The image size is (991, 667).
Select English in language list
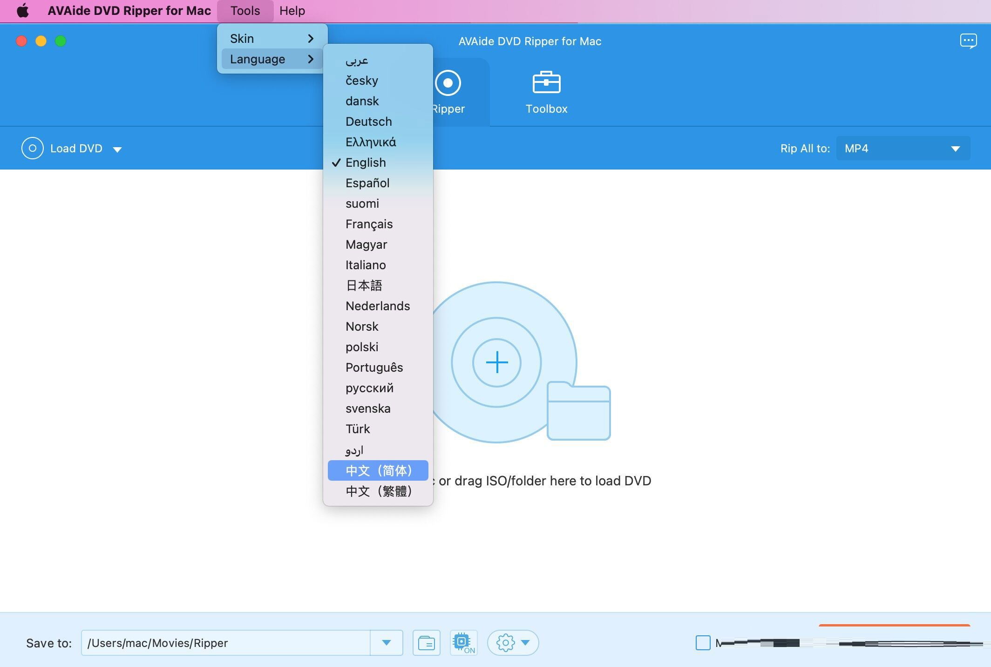coord(378,163)
